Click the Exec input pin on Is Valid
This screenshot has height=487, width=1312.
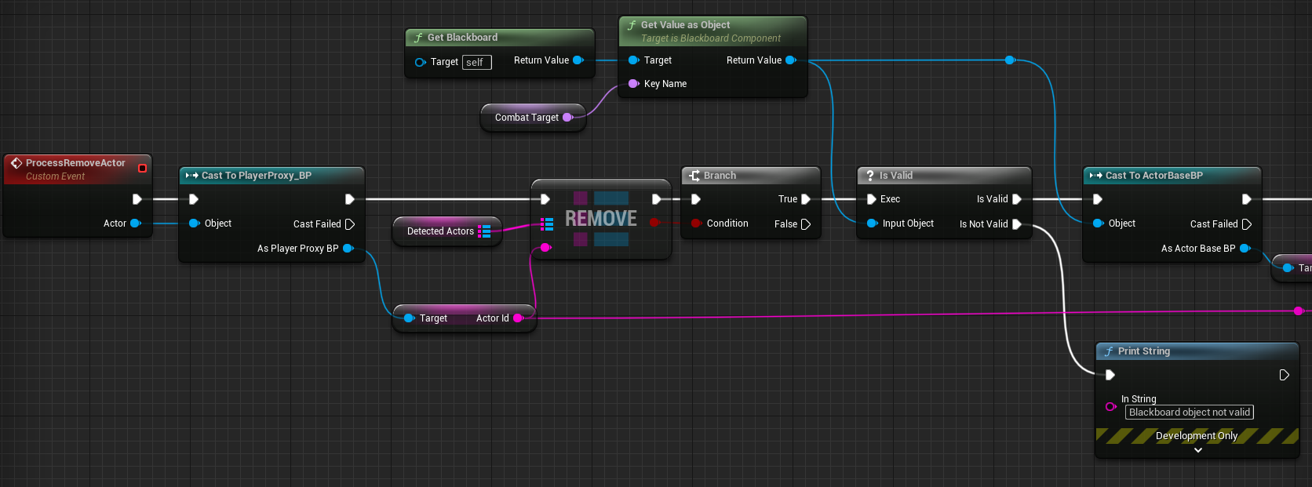click(x=872, y=199)
